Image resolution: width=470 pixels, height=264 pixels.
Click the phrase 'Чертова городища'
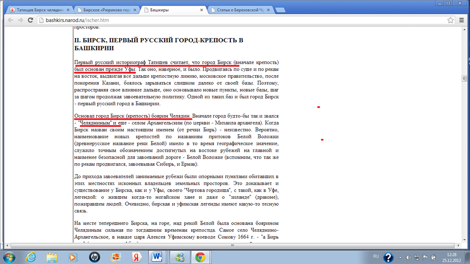(207, 190)
